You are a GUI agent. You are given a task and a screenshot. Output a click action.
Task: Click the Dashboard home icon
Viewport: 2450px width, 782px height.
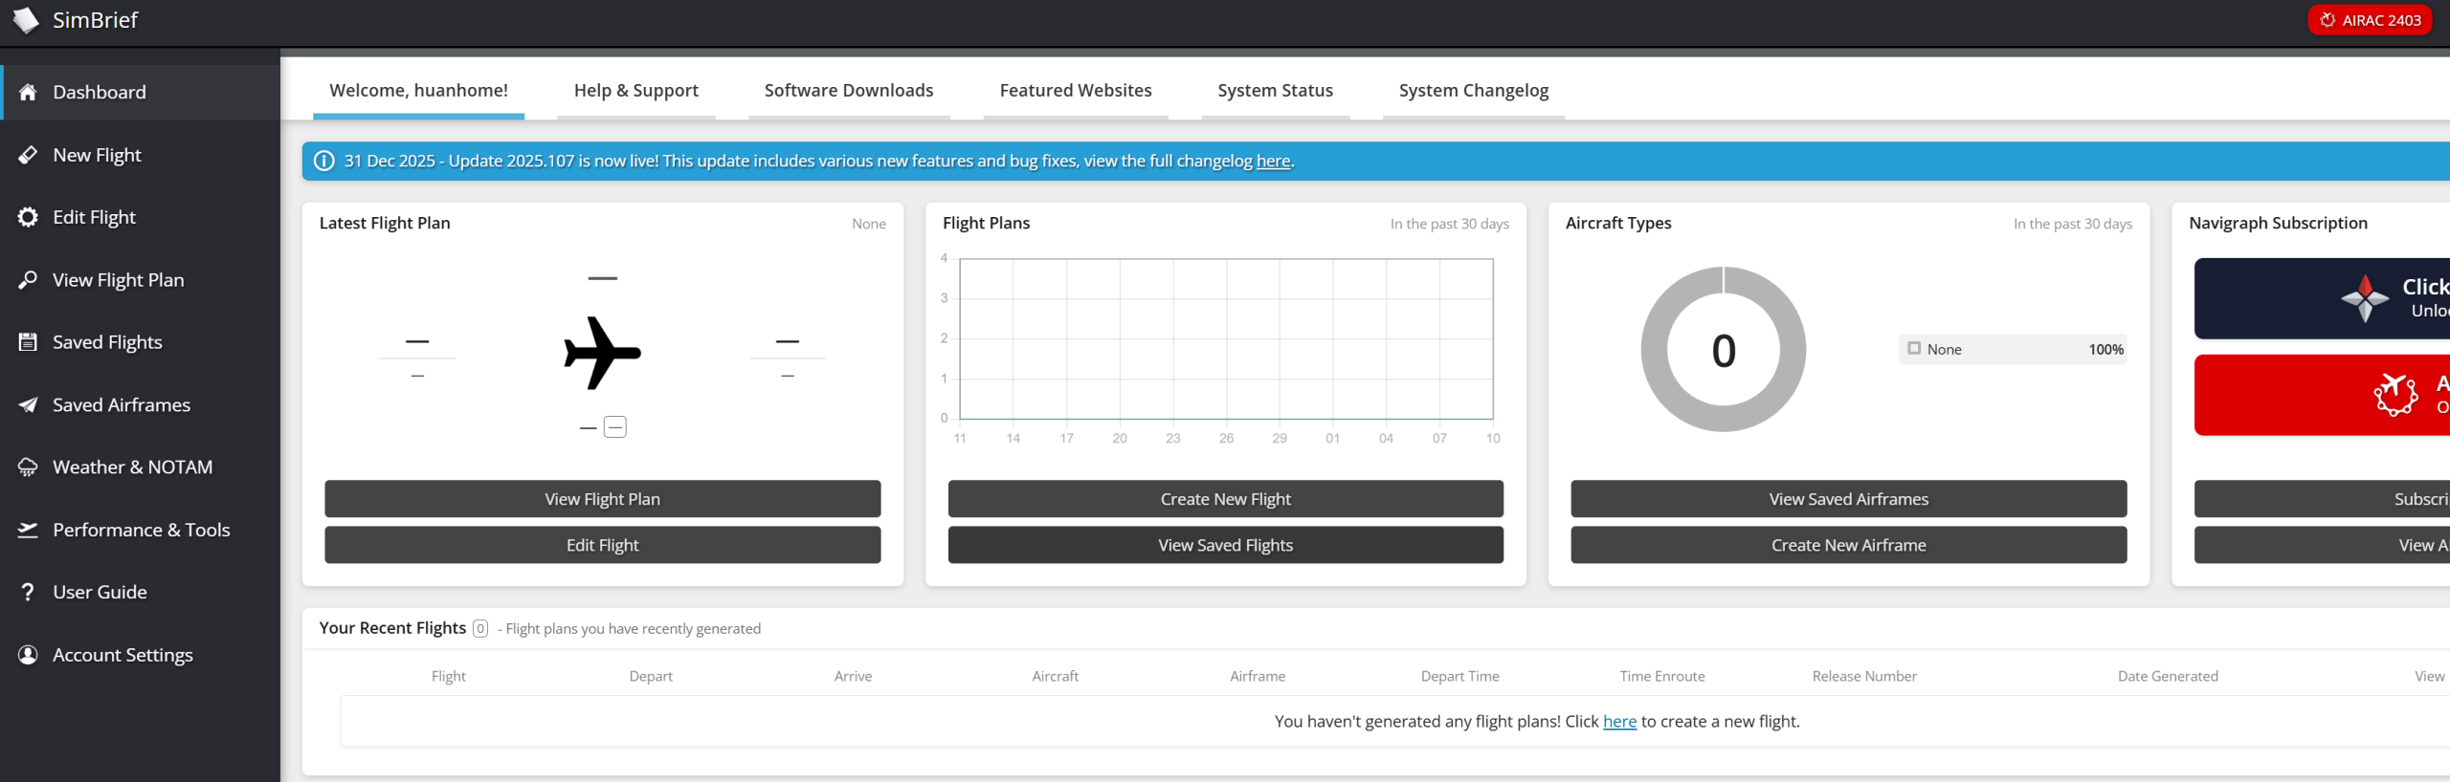(28, 92)
